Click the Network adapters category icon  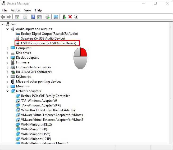click(13, 91)
